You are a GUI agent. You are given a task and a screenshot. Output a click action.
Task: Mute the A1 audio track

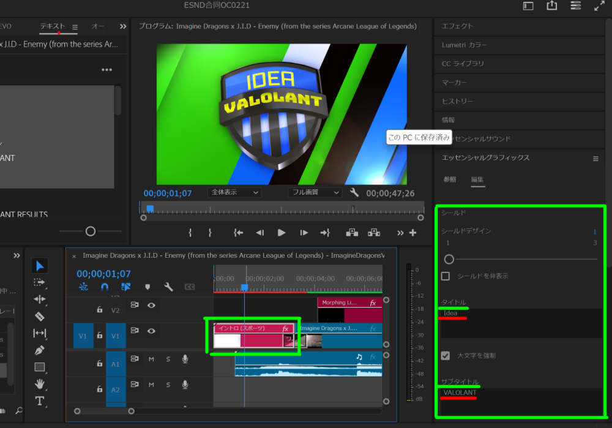click(x=151, y=359)
